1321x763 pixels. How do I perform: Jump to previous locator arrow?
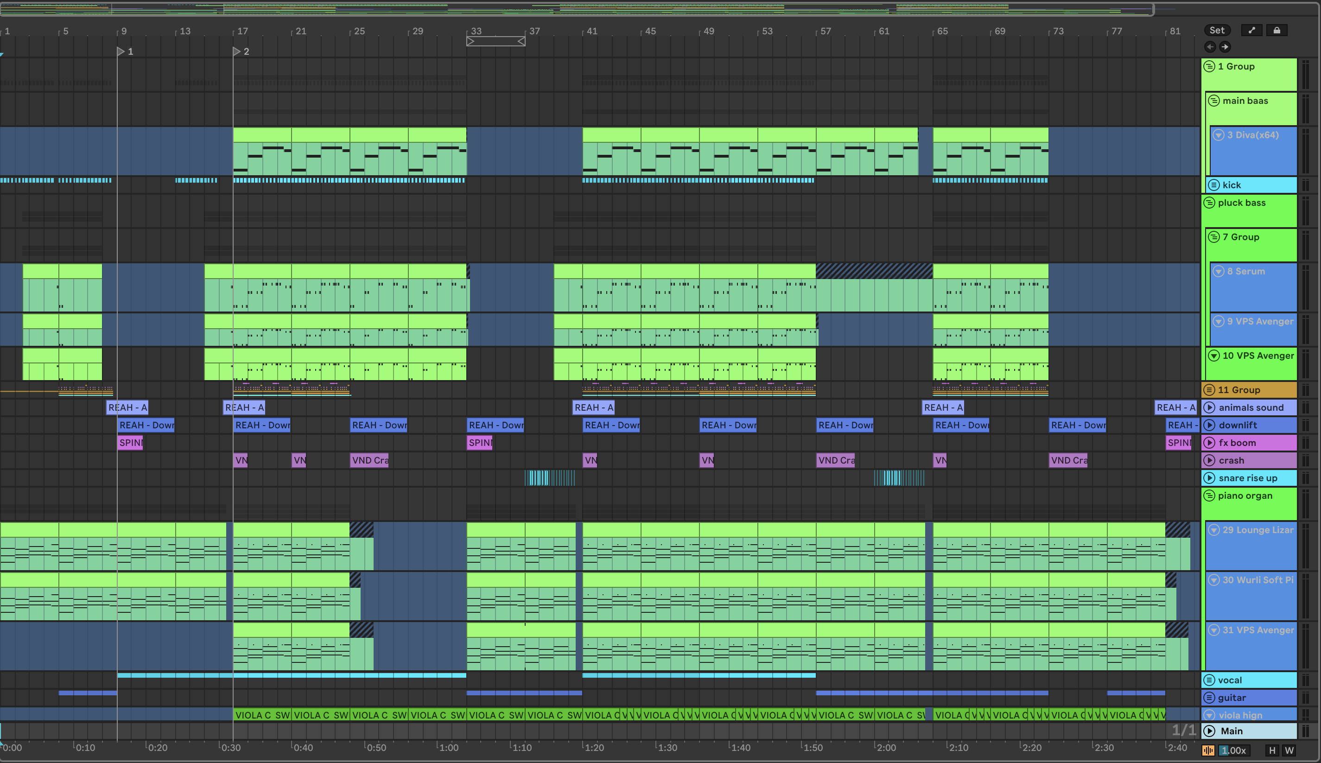click(1210, 47)
